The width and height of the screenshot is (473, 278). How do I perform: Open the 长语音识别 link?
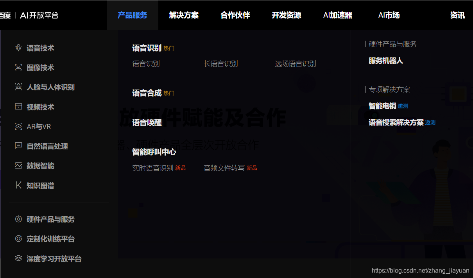click(x=220, y=64)
